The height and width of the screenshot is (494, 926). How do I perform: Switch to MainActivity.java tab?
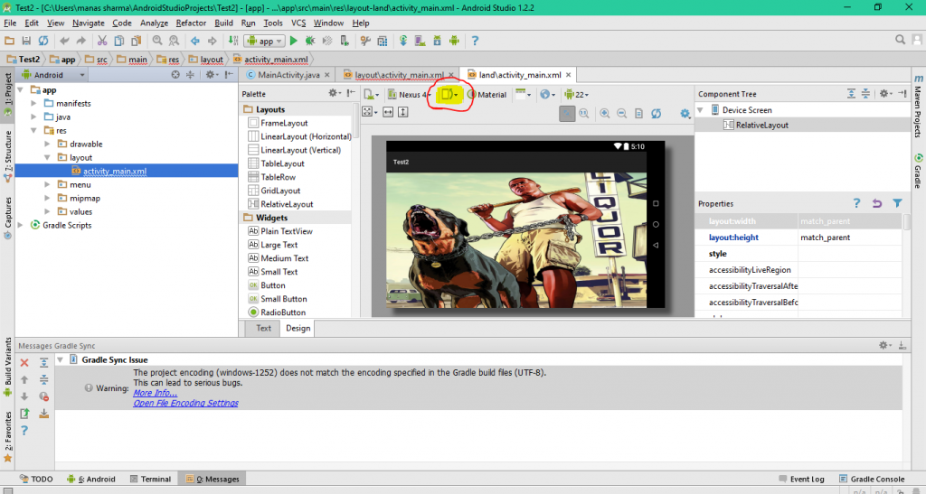(288, 75)
